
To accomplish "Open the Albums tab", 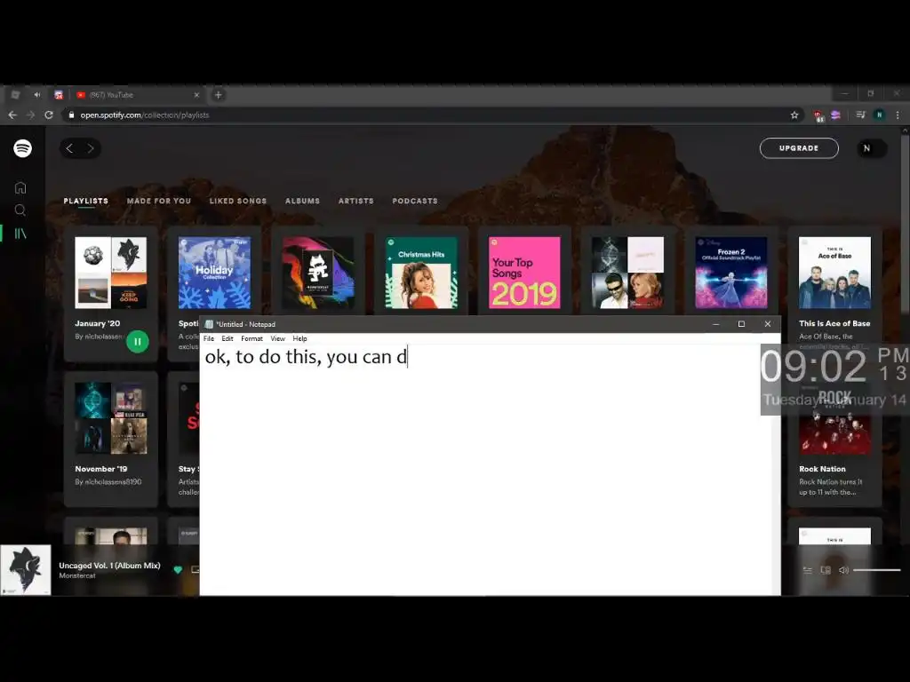I will (302, 201).
